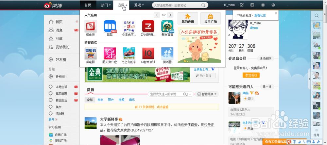
Task: Open the 新浪猜猜 app icon
Action: (167, 26)
